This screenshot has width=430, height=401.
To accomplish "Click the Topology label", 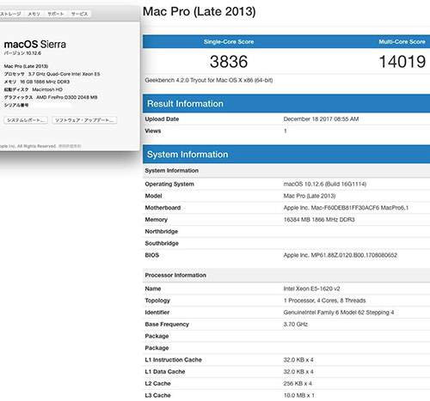I will 157,301.
